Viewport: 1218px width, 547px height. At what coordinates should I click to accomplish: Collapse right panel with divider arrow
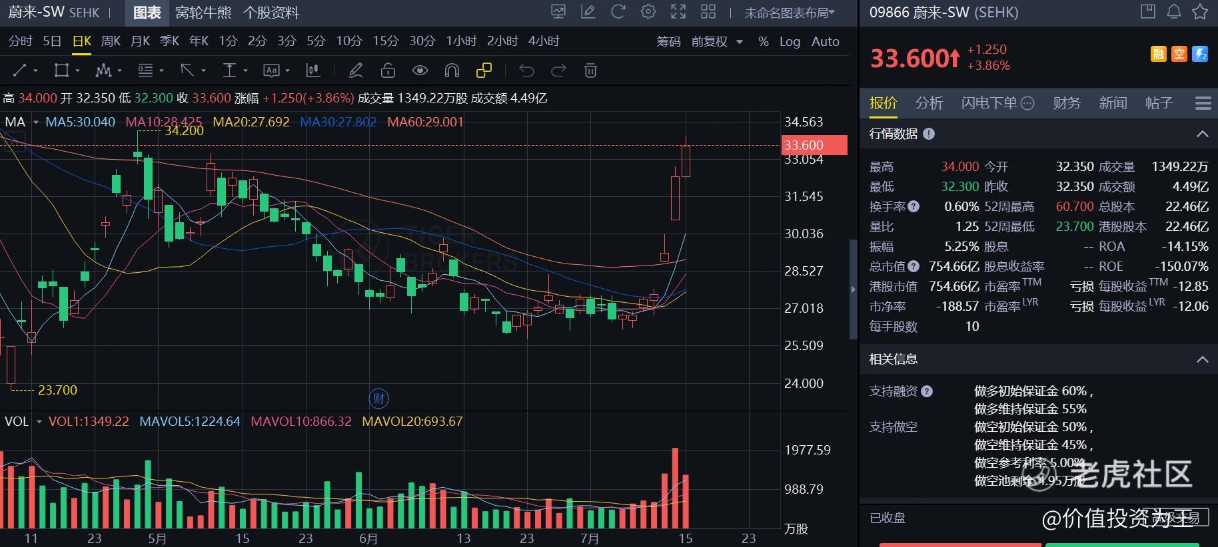click(x=853, y=289)
